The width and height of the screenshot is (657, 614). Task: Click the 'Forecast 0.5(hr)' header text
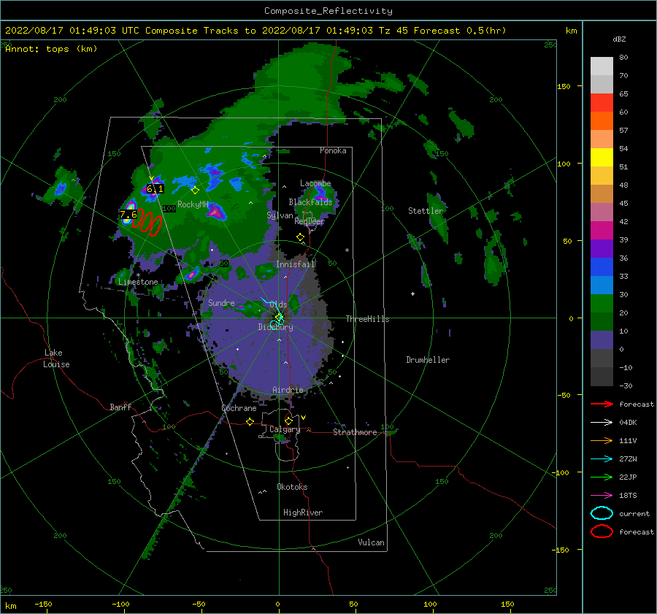[460, 31]
